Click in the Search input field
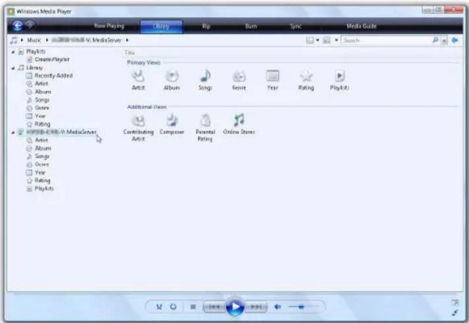 387,40
